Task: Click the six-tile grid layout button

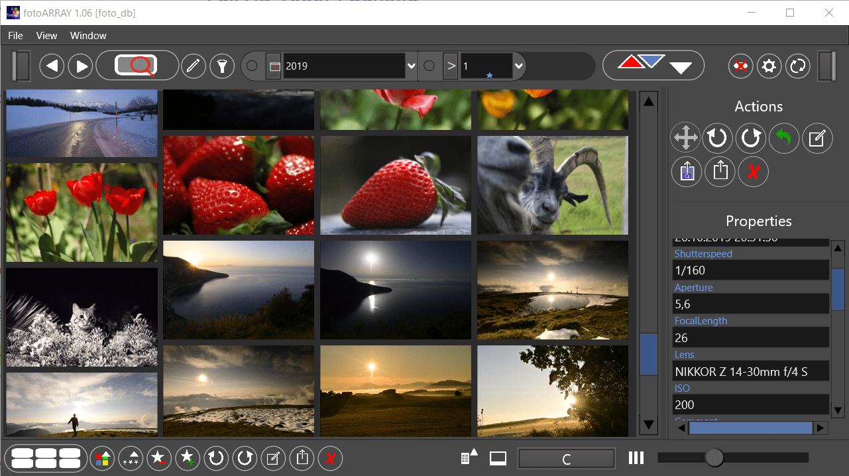Action: (46, 458)
